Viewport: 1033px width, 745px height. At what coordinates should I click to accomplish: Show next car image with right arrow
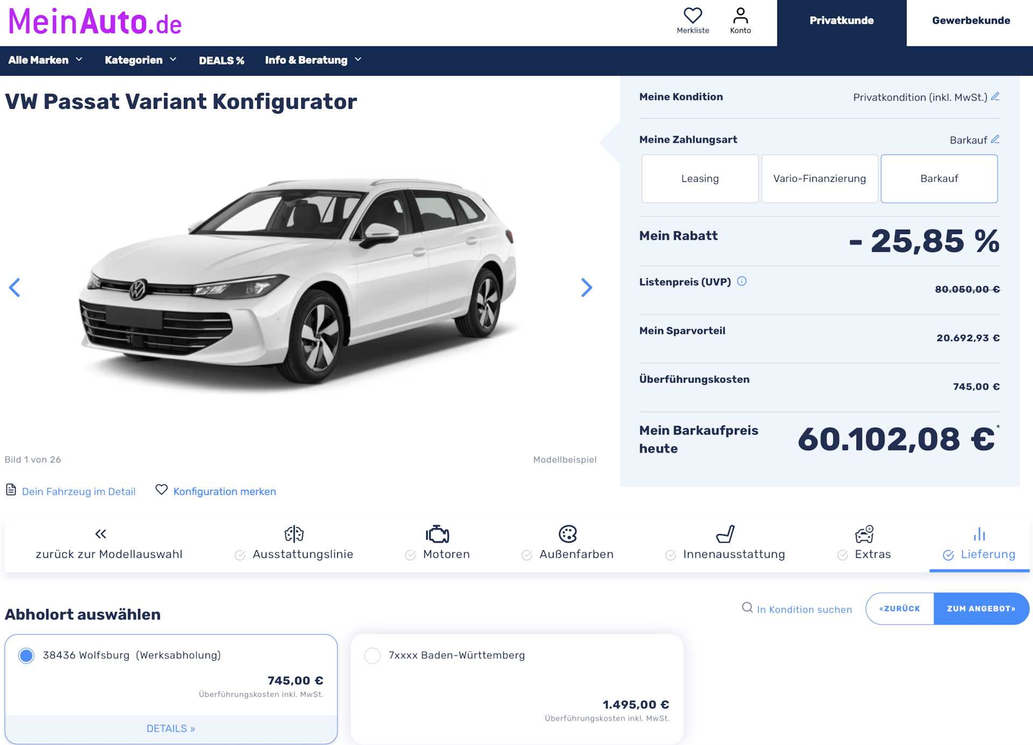(586, 287)
